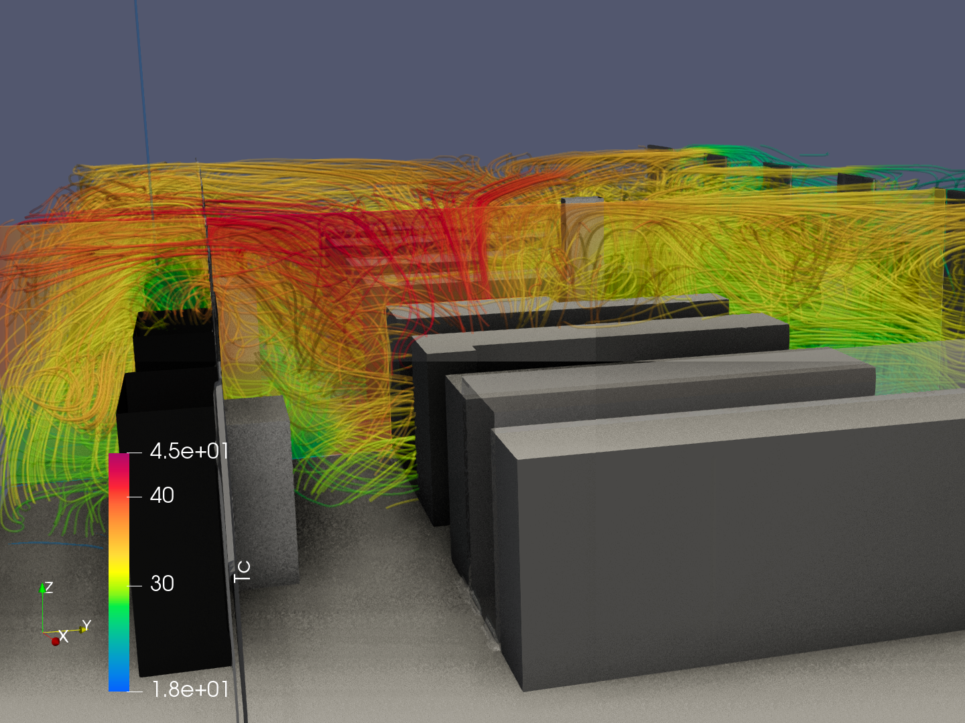Click the green Z axis arrow tip
This screenshot has height=723, width=965.
point(43,587)
